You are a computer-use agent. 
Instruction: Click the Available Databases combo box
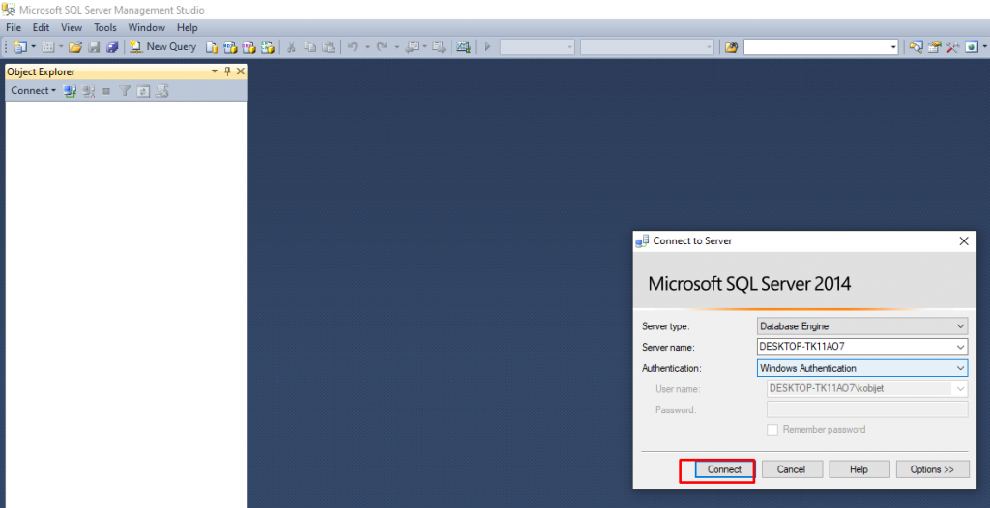(537, 46)
